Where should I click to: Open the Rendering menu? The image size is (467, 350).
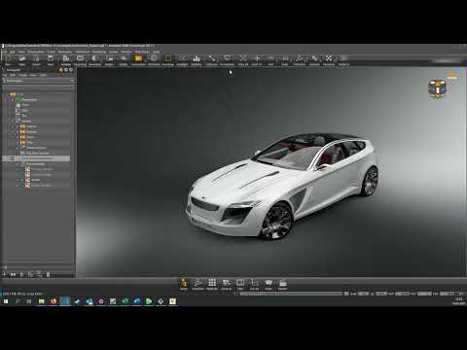(x=99, y=52)
